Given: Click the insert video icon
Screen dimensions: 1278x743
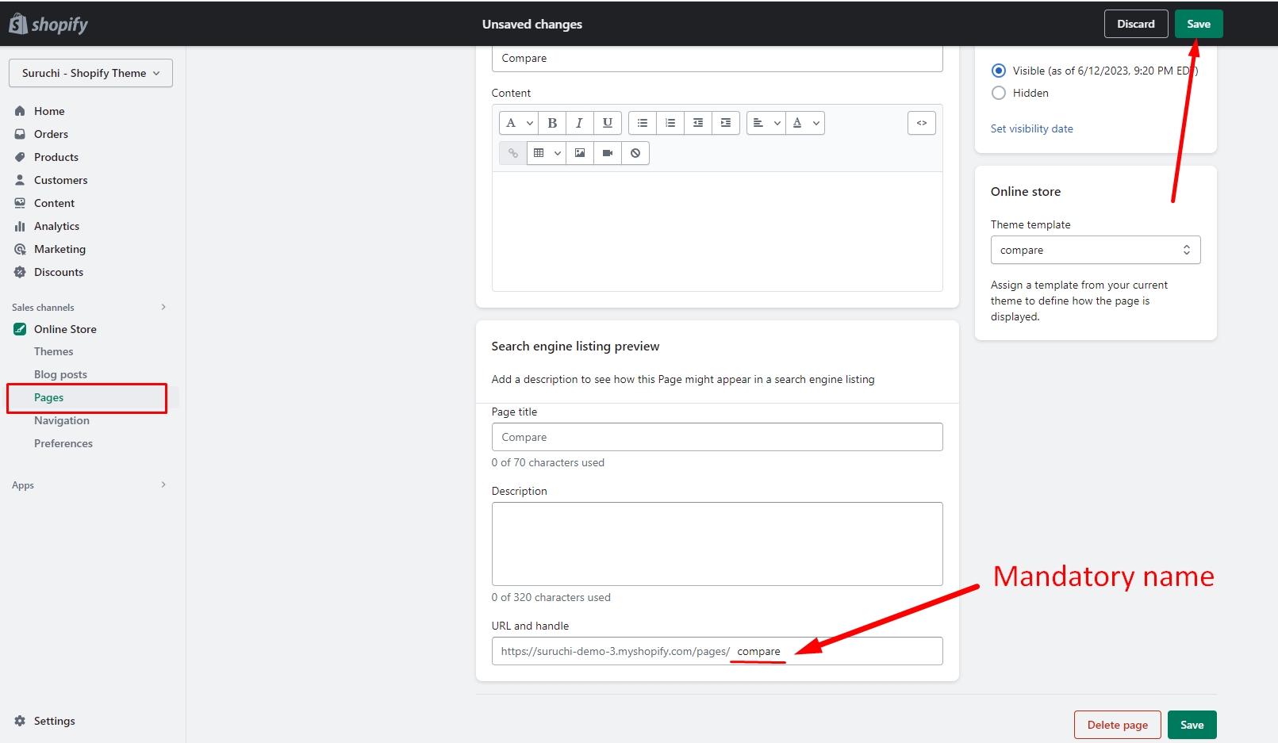Looking at the screenshot, I should pyautogui.click(x=608, y=153).
